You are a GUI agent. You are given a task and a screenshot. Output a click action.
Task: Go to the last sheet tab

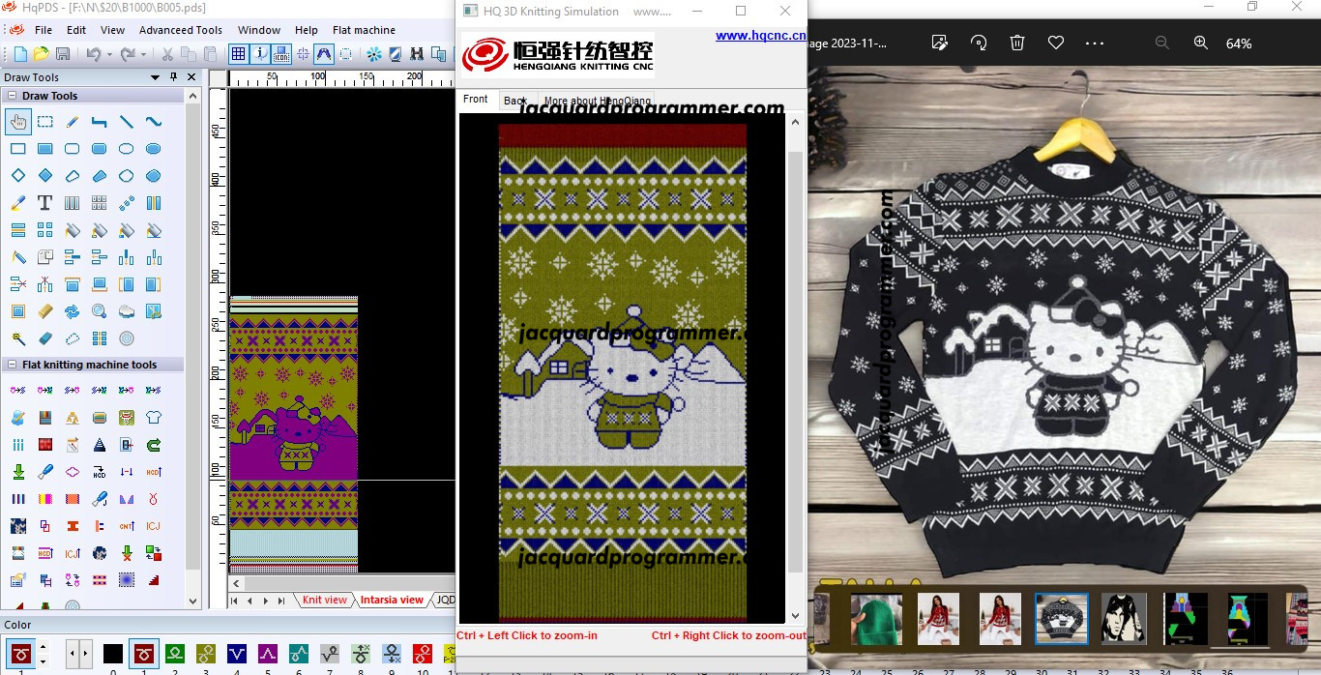click(x=281, y=601)
